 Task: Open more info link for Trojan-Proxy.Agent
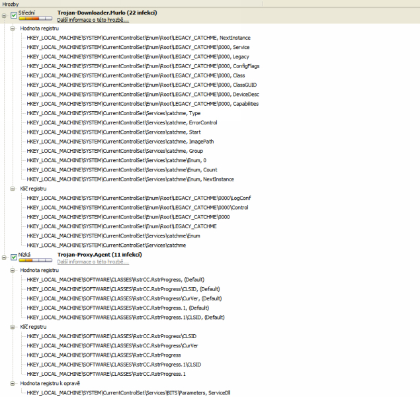[93, 262]
